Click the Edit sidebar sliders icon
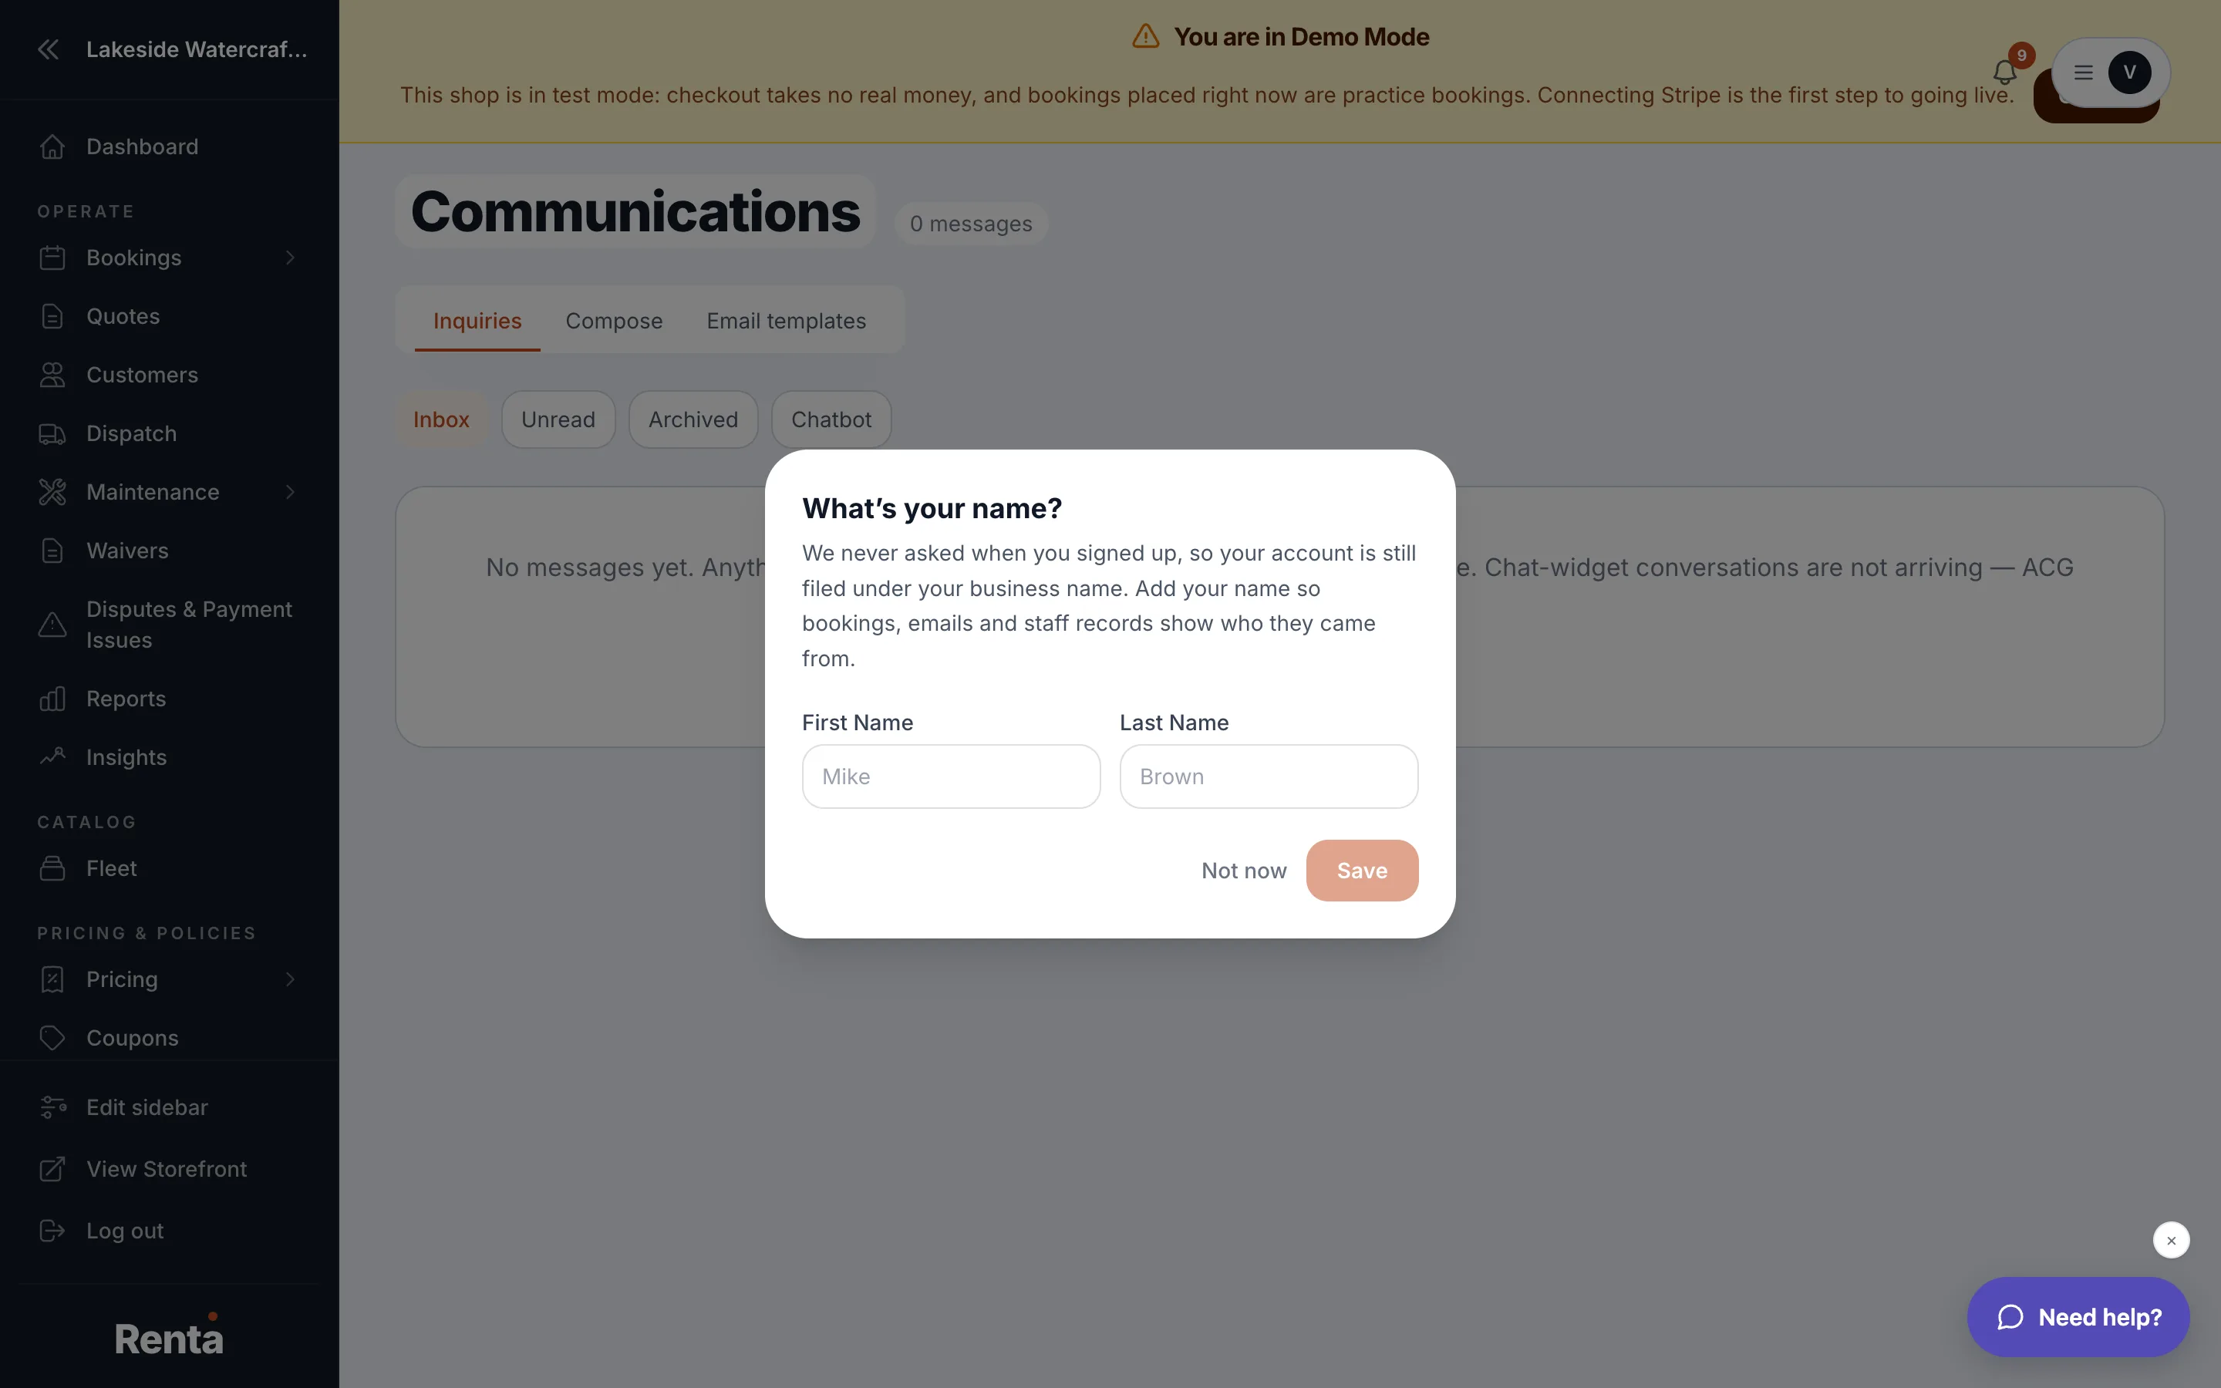 tap(52, 1108)
